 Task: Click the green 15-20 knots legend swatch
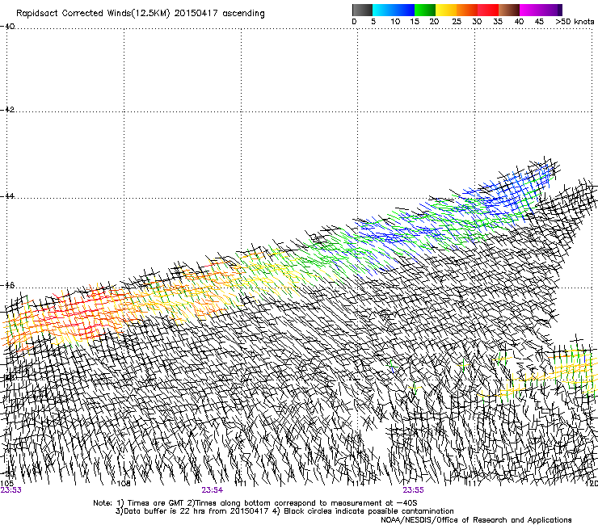coord(425,10)
